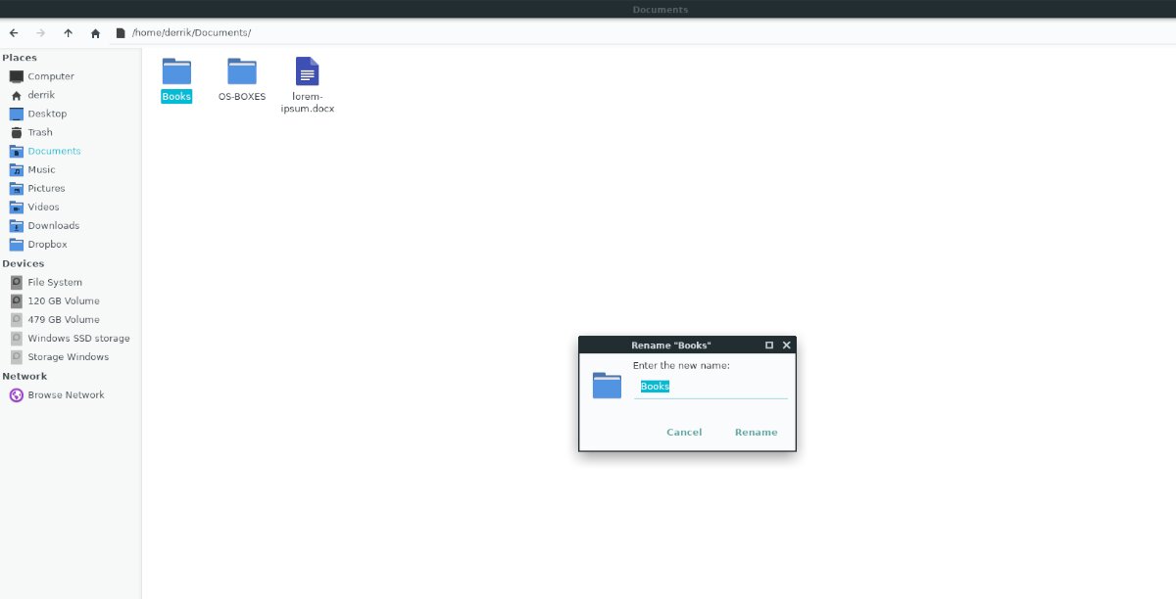Click the folder icon in Rename dialog
1176x599 pixels.
(x=608, y=386)
